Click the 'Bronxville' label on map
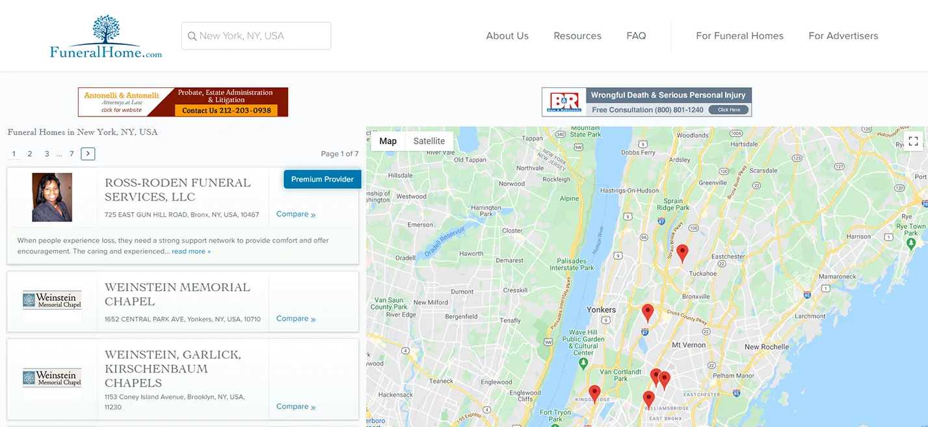 coord(696,297)
